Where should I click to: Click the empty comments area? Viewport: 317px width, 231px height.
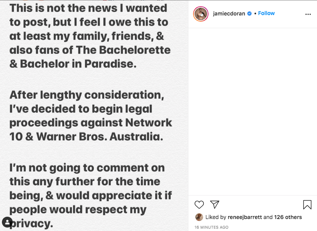pos(253,112)
